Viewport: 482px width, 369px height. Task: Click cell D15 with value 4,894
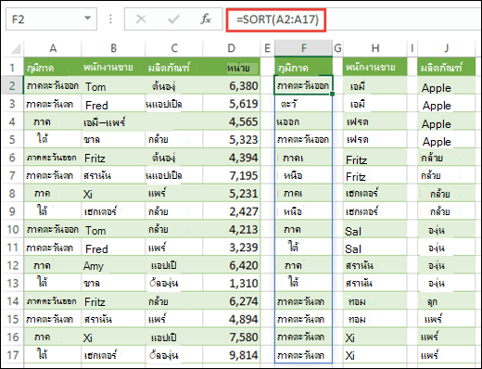pos(231,319)
